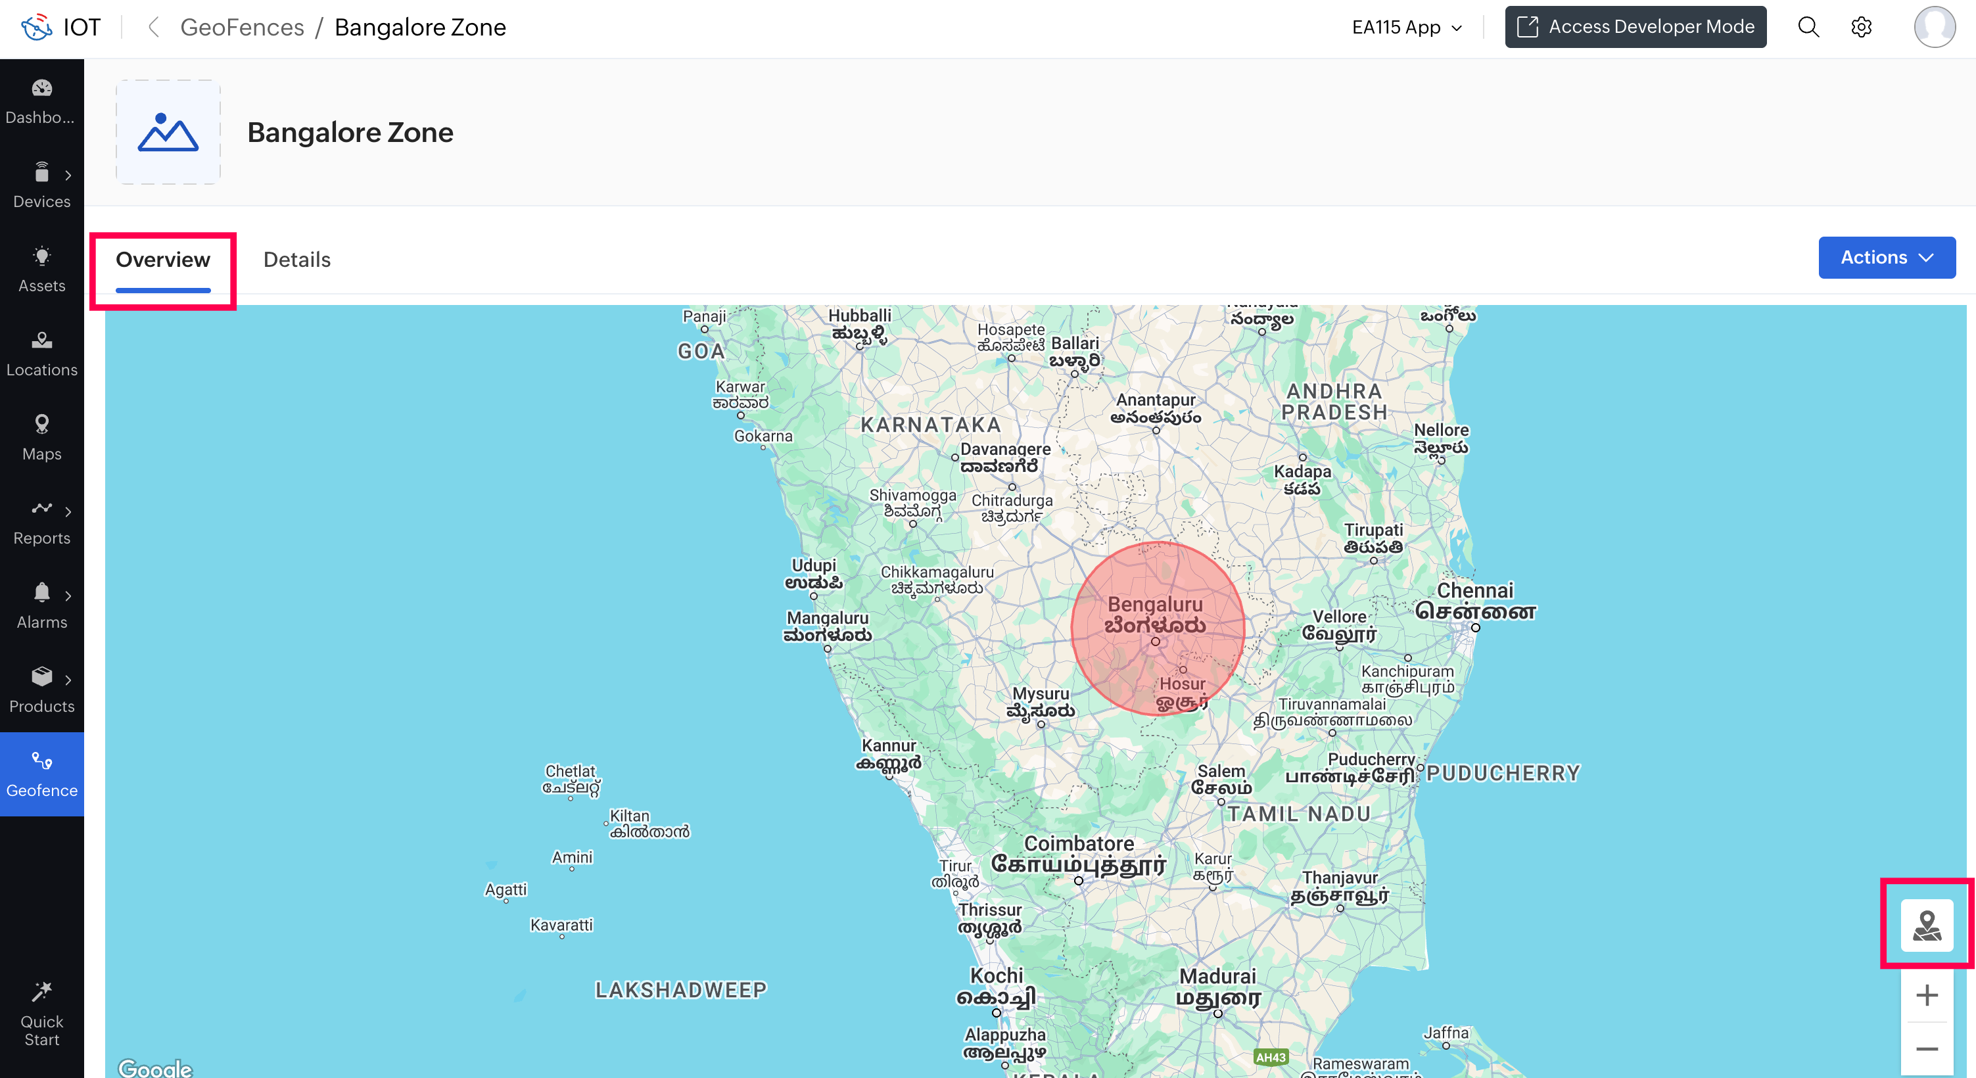Open the Dashboard sidebar icon
The image size is (1976, 1078).
[41, 89]
